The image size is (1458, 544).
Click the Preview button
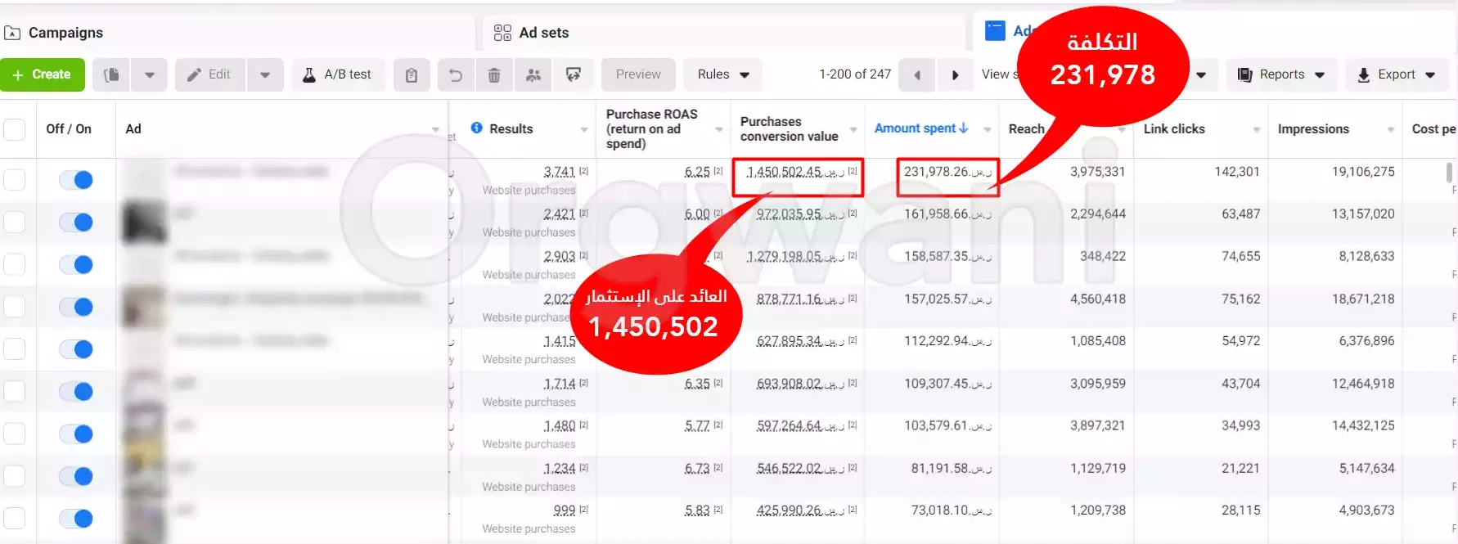638,74
